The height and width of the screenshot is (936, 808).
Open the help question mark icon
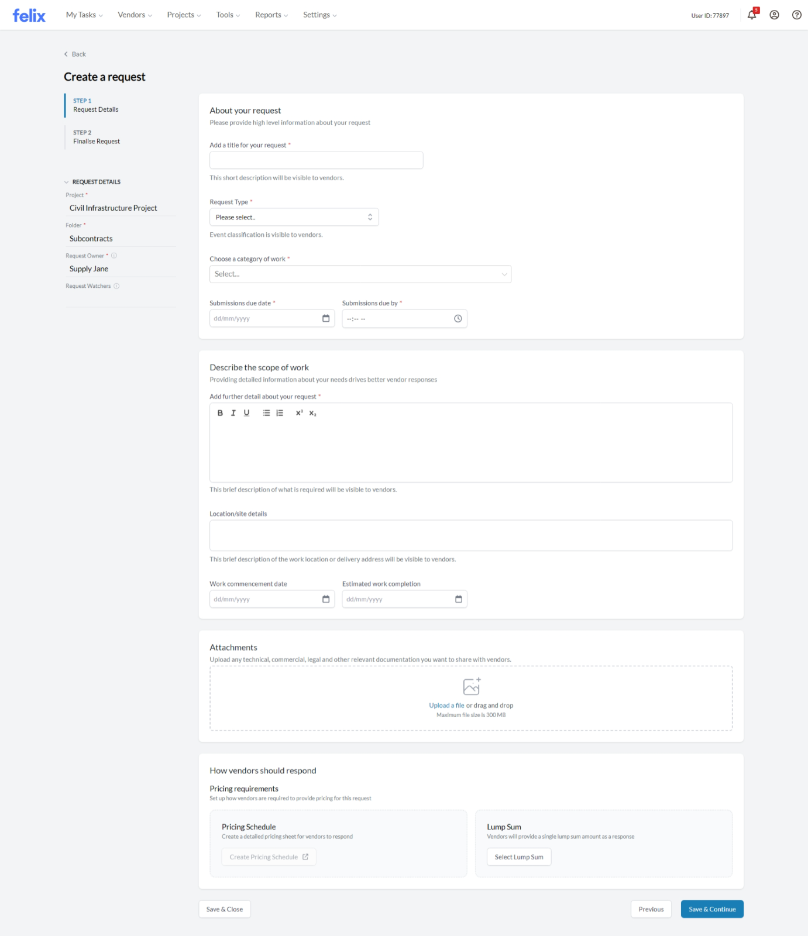click(x=796, y=15)
